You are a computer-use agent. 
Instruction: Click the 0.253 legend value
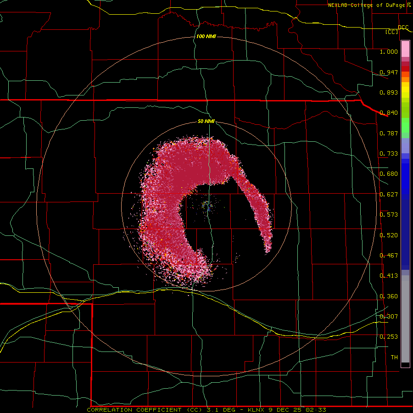tap(389, 337)
